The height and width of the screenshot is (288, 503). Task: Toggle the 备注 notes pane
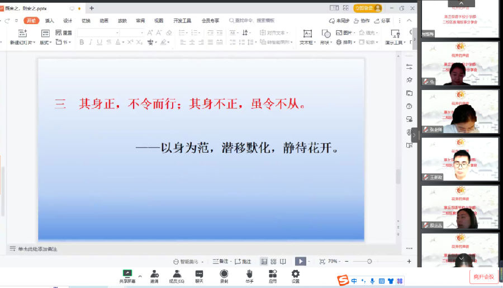(221, 261)
